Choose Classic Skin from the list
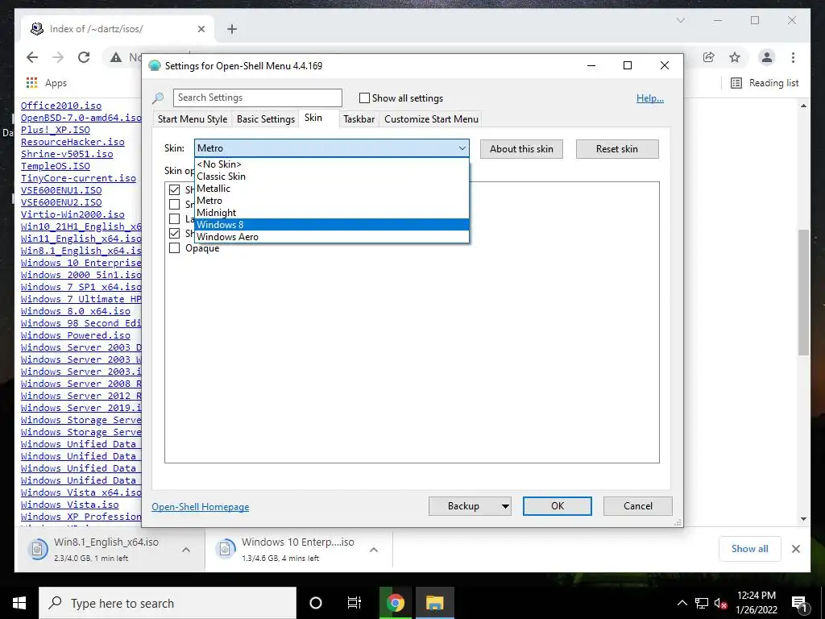The image size is (825, 619). (x=331, y=177)
